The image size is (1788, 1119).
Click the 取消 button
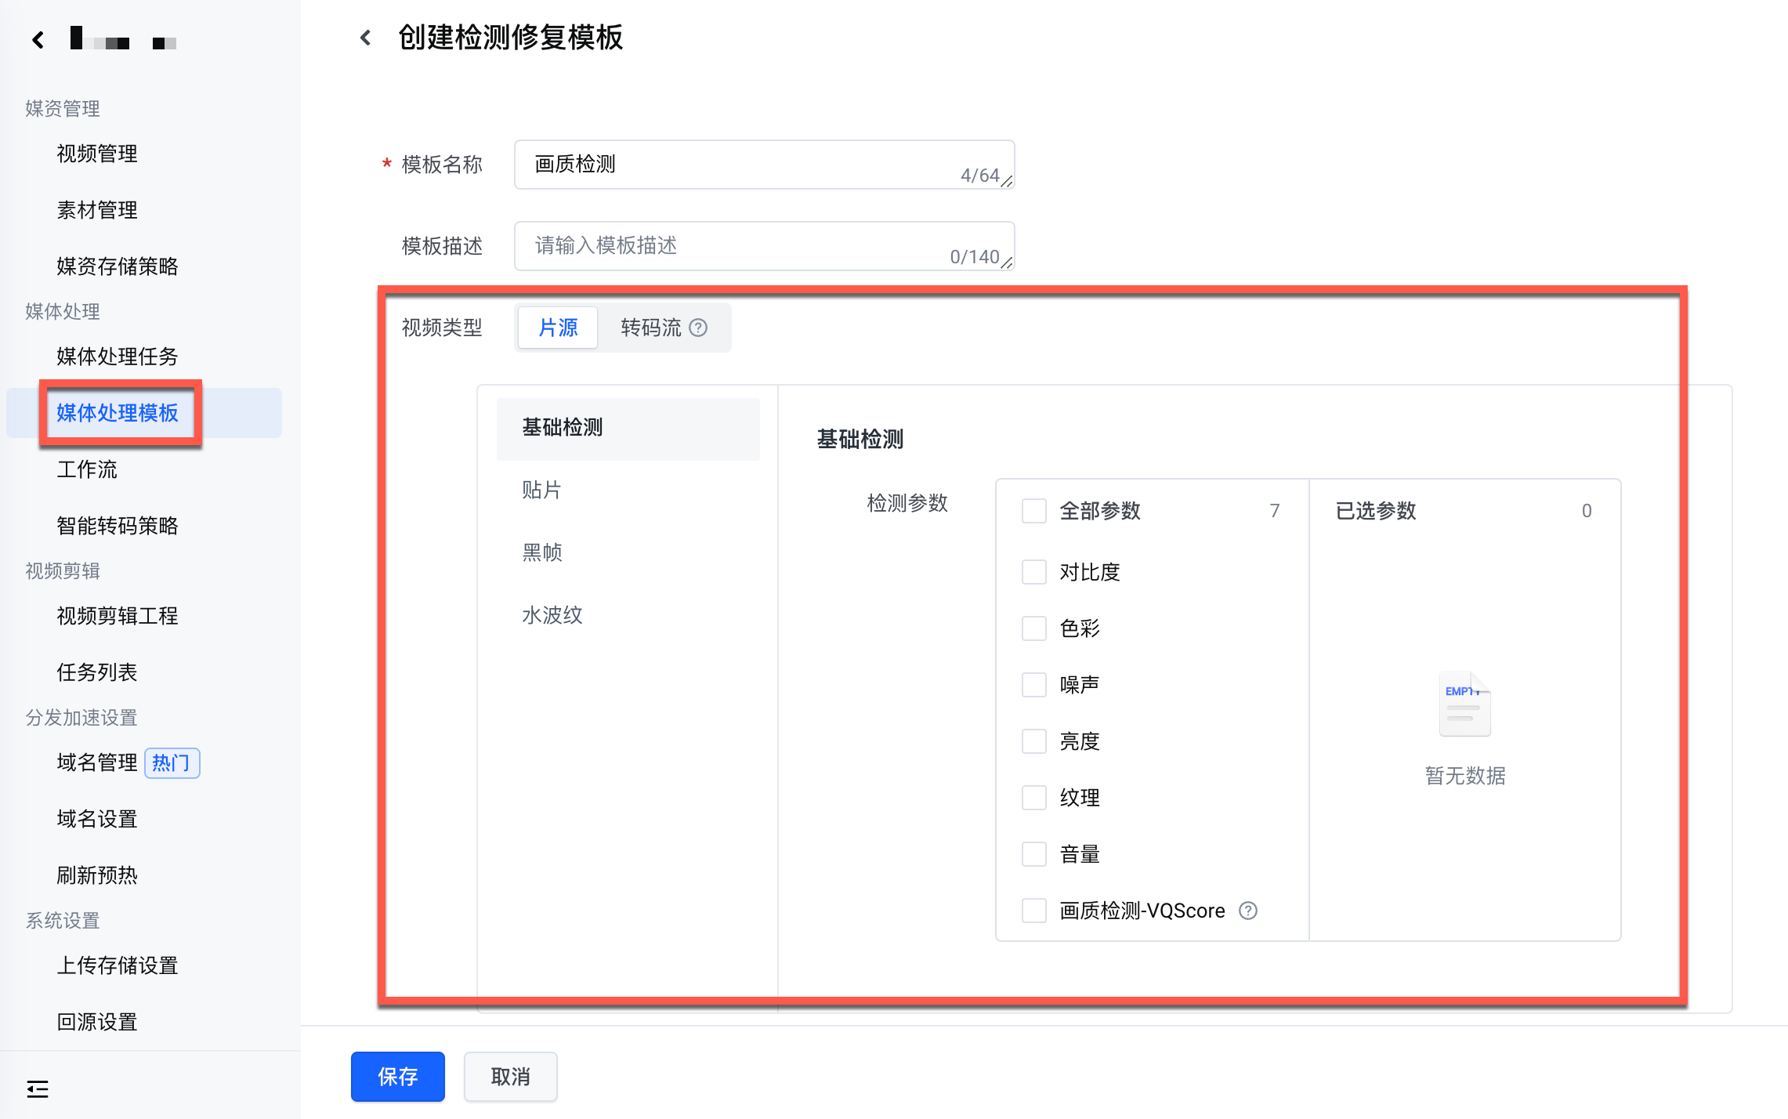click(x=511, y=1077)
